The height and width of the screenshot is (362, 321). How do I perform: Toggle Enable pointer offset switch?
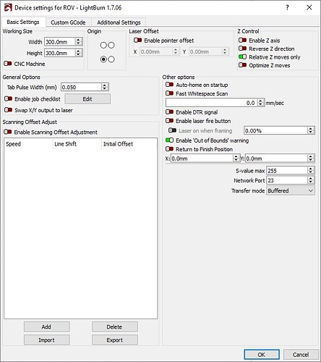click(x=137, y=41)
